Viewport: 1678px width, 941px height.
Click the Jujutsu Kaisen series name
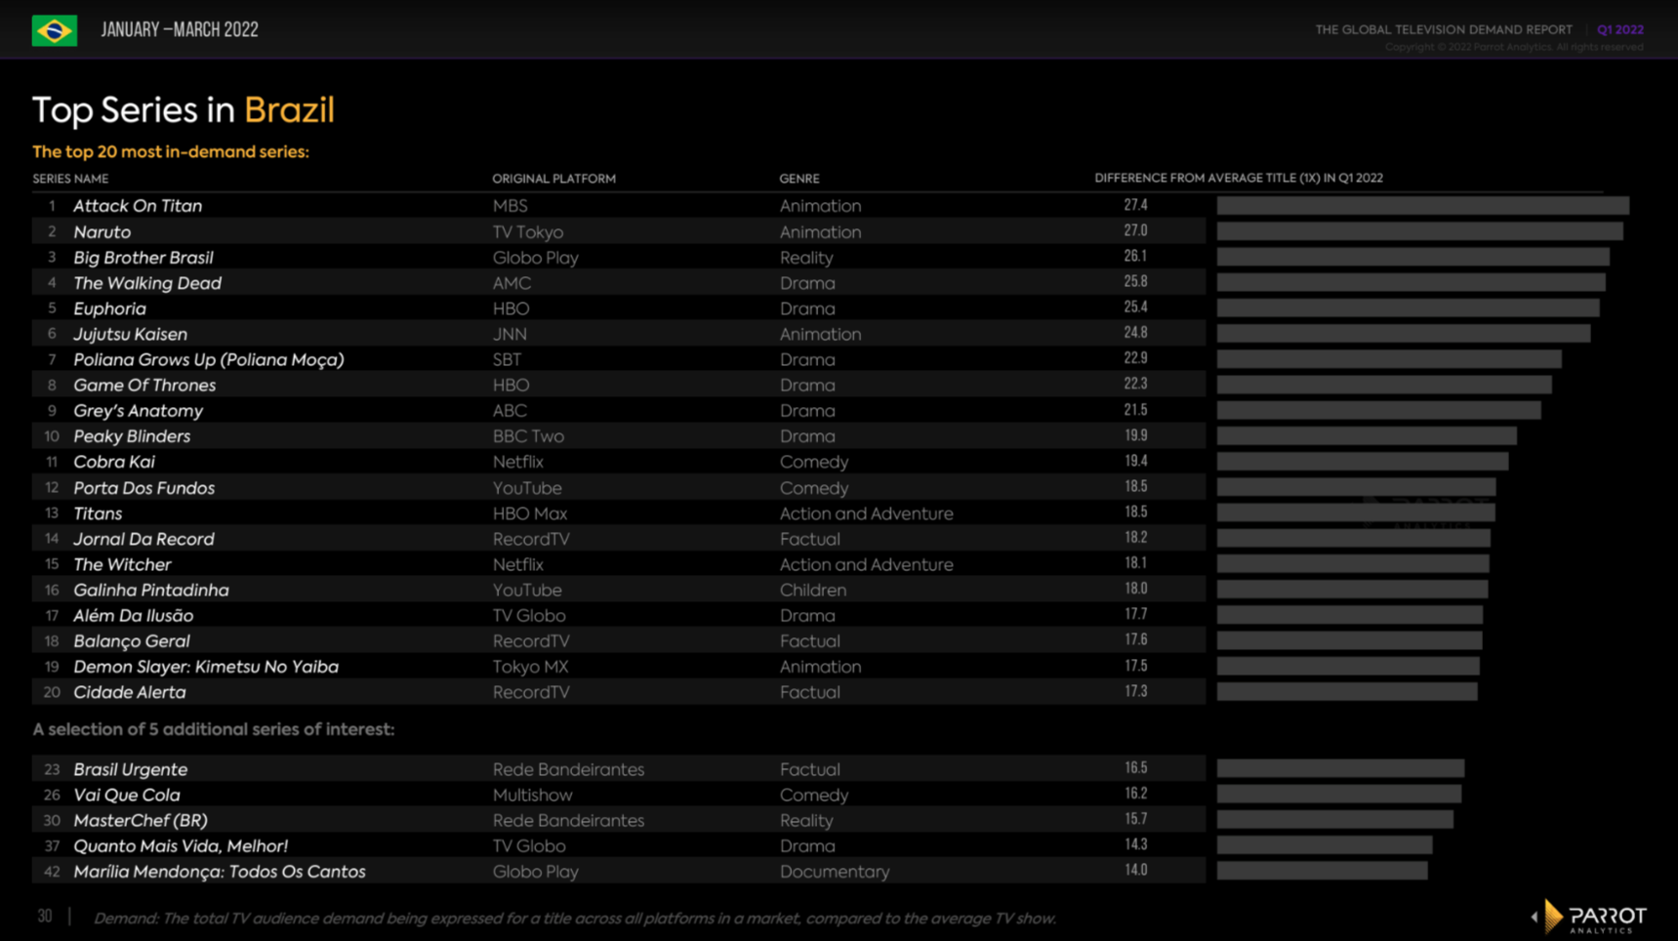[130, 334]
